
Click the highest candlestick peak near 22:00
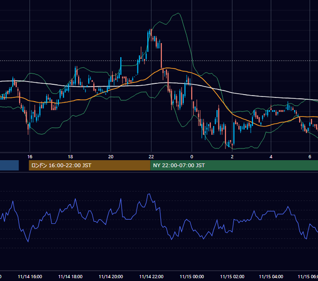point(151,31)
